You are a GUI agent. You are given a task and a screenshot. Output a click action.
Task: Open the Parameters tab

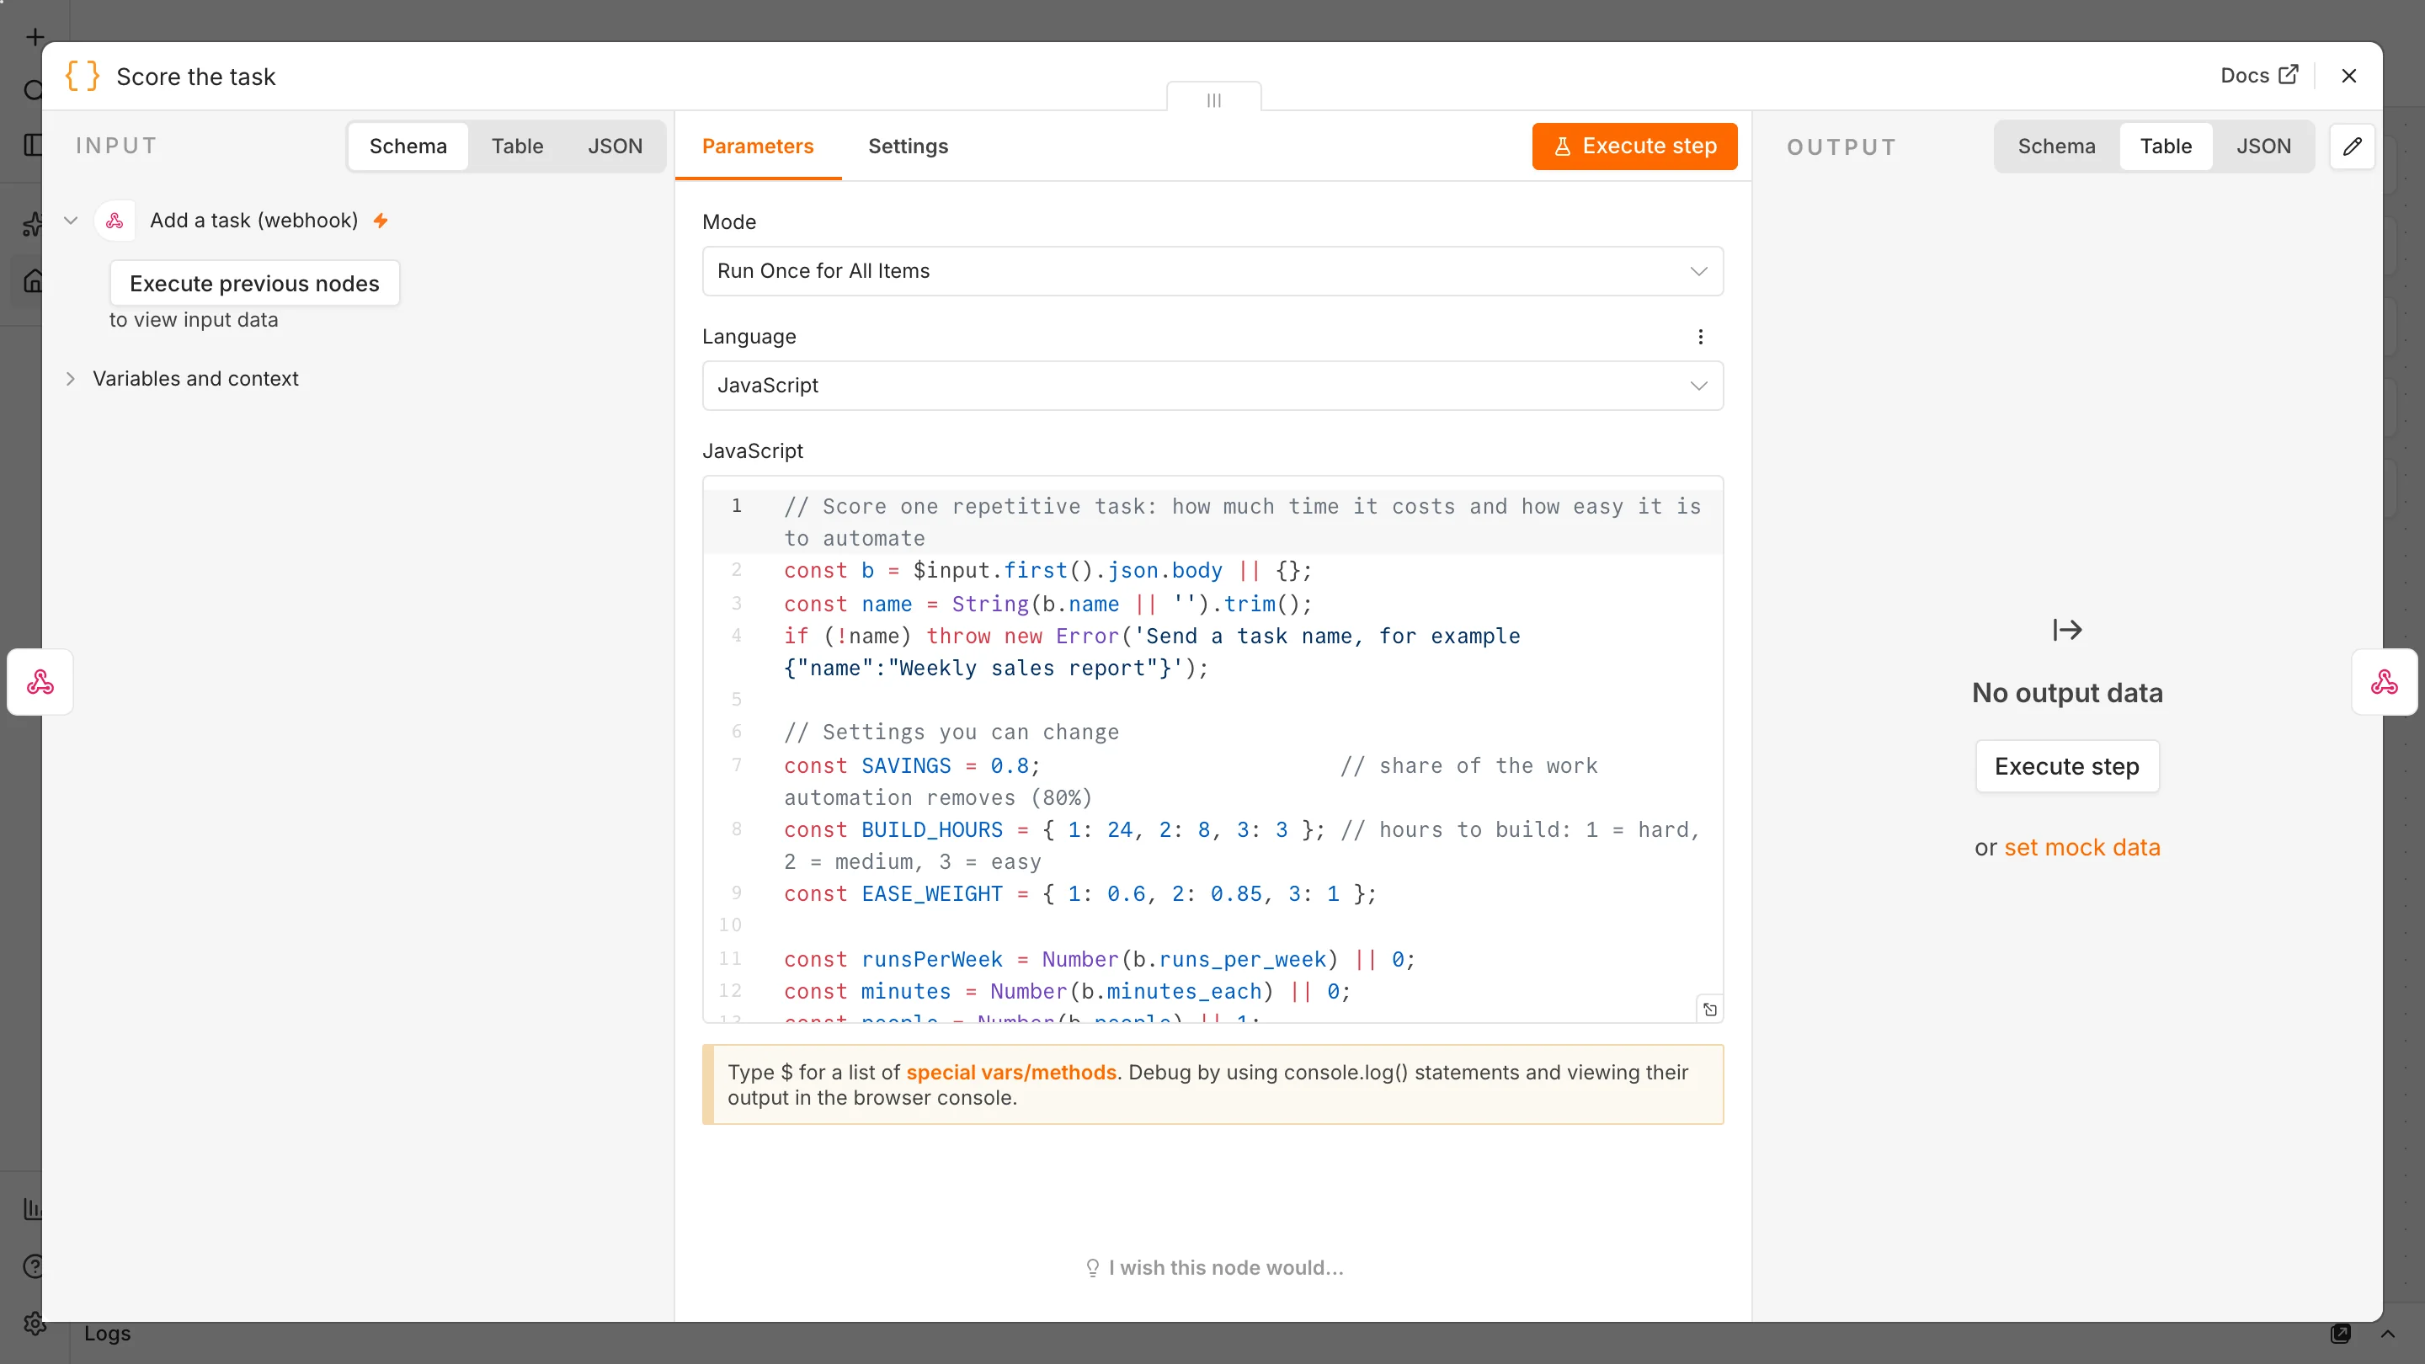pyautogui.click(x=757, y=146)
